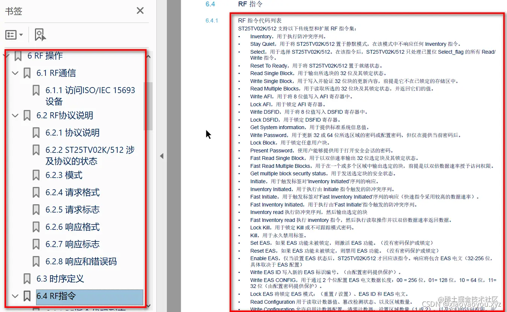
Task: Open bookmark 6.2.7 响应标志
Action: tap(73, 244)
